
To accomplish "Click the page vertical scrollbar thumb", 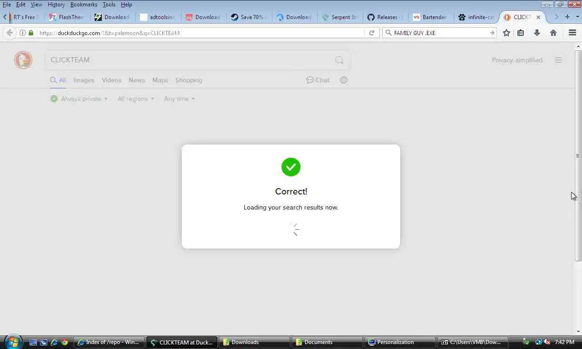I will [578, 155].
